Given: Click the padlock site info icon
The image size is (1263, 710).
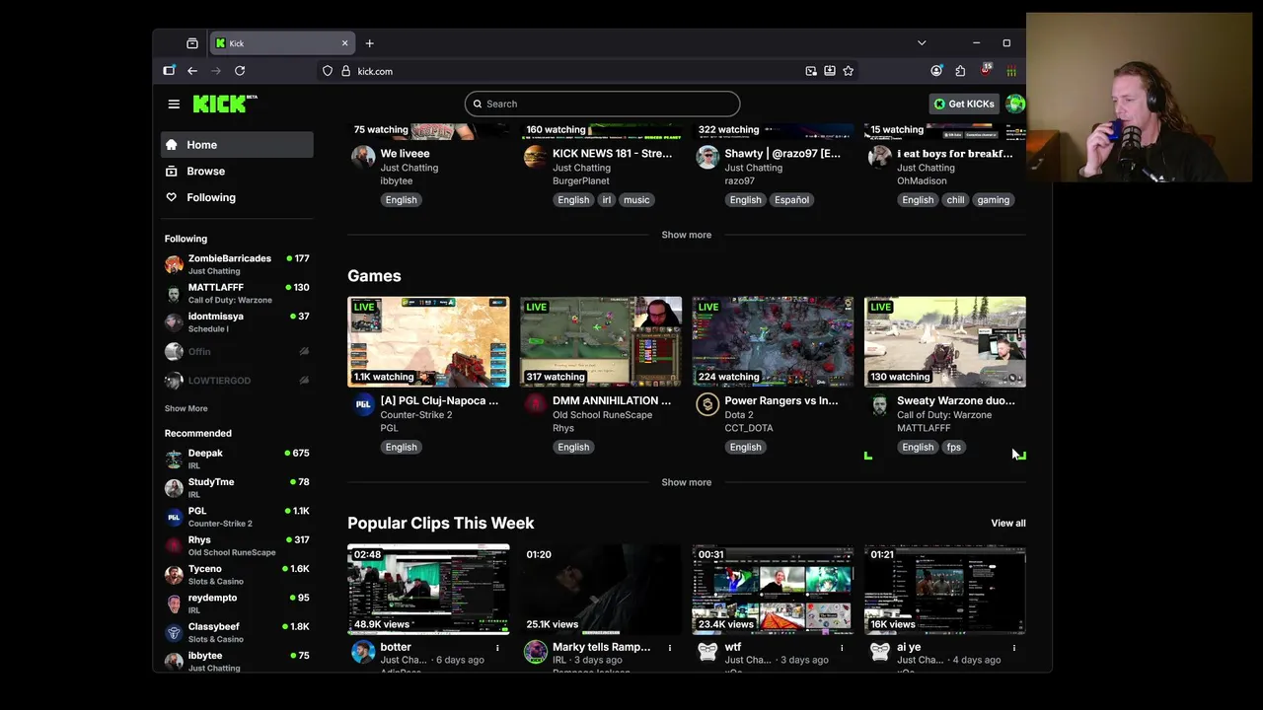Looking at the screenshot, I should pyautogui.click(x=345, y=71).
